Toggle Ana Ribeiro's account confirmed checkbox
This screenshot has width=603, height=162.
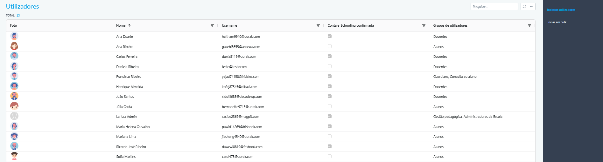point(330,46)
